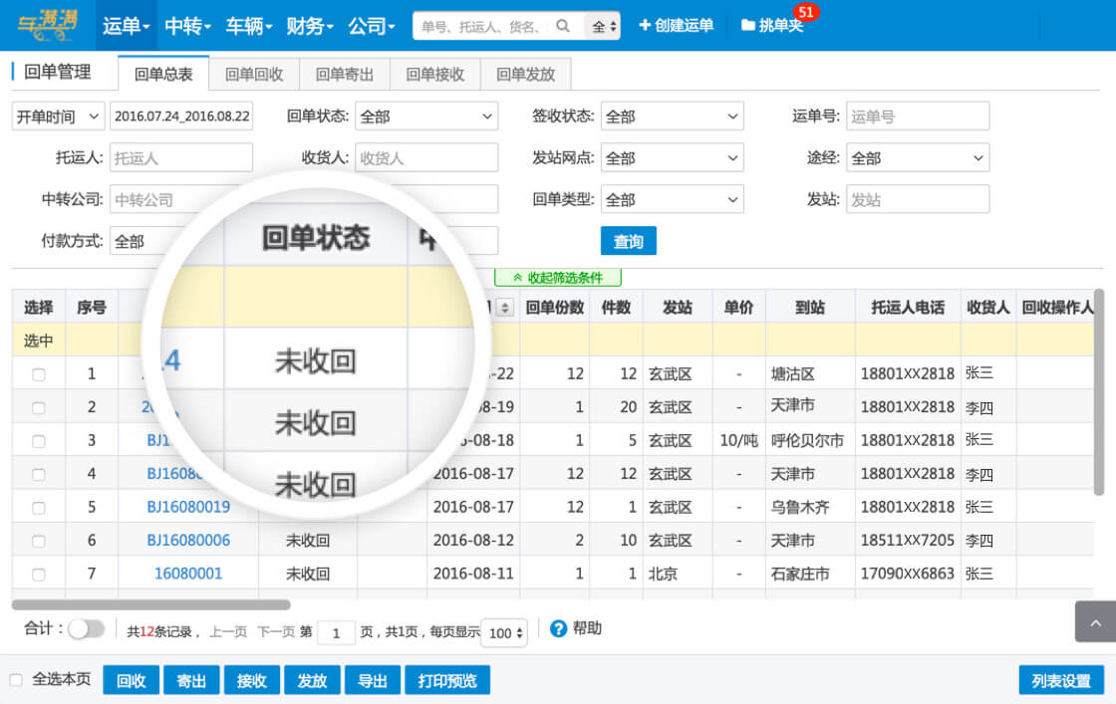
Task: Open the 财务 menu
Action: coord(310,26)
